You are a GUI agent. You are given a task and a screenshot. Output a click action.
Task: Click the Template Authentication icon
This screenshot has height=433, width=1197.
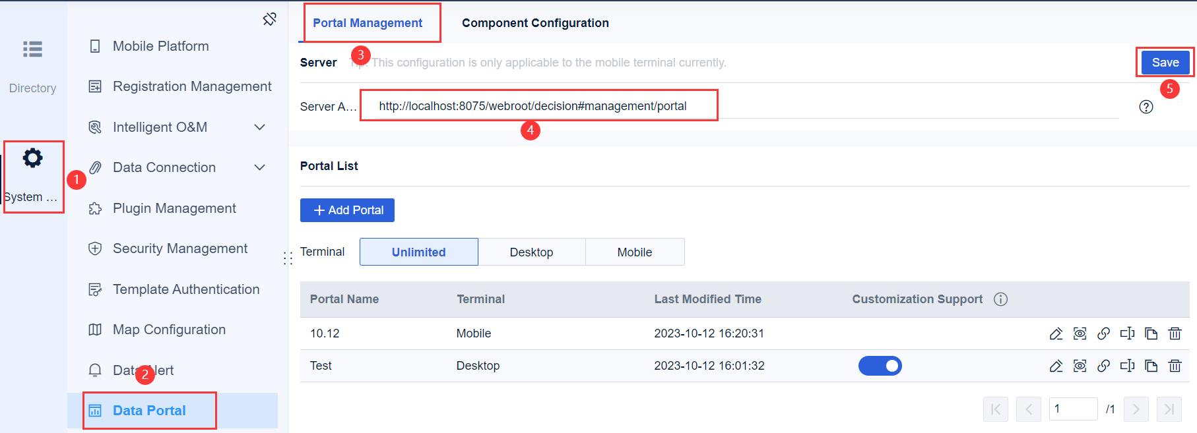95,289
